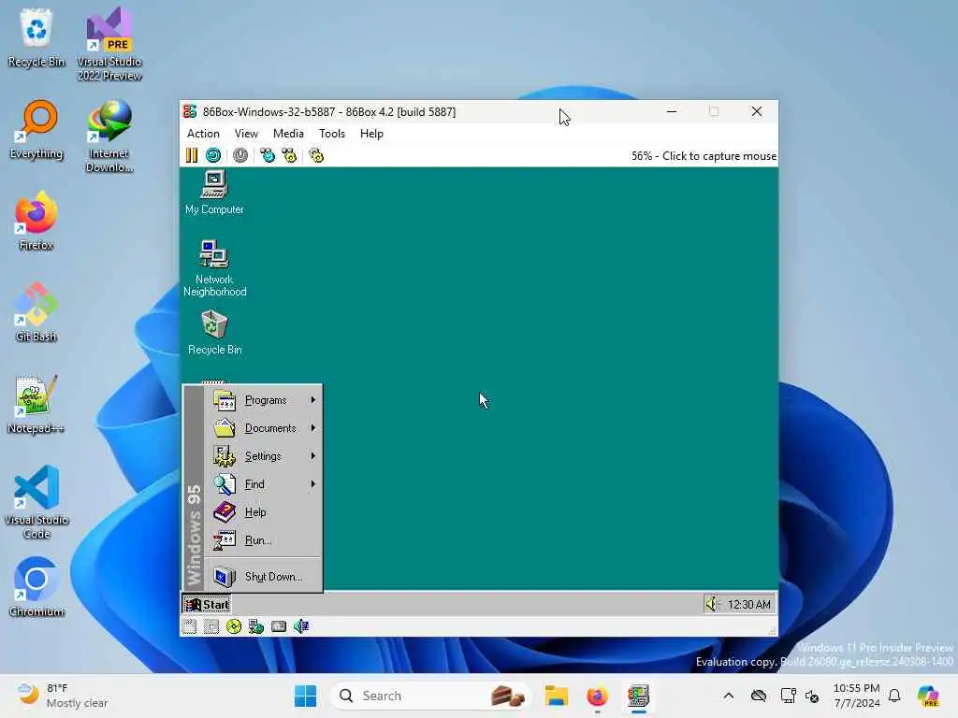Expand the Settings submenu in Start menu
The height and width of the screenshot is (718, 958).
click(x=263, y=456)
